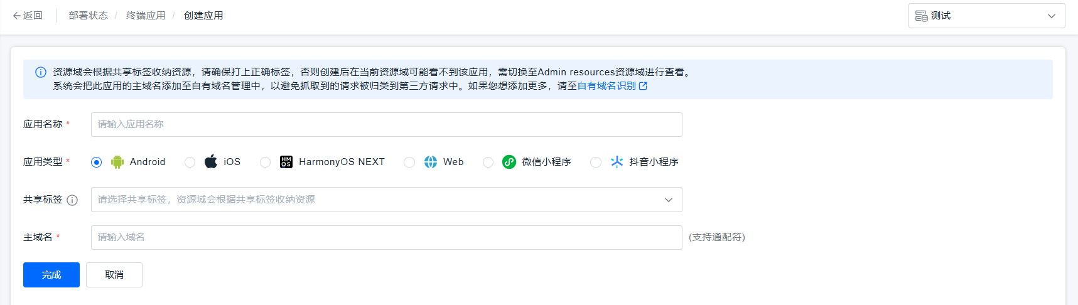Image resolution: width=1078 pixels, height=305 pixels.
Task: Choose the 微信小程序 radio option
Action: (x=488, y=163)
